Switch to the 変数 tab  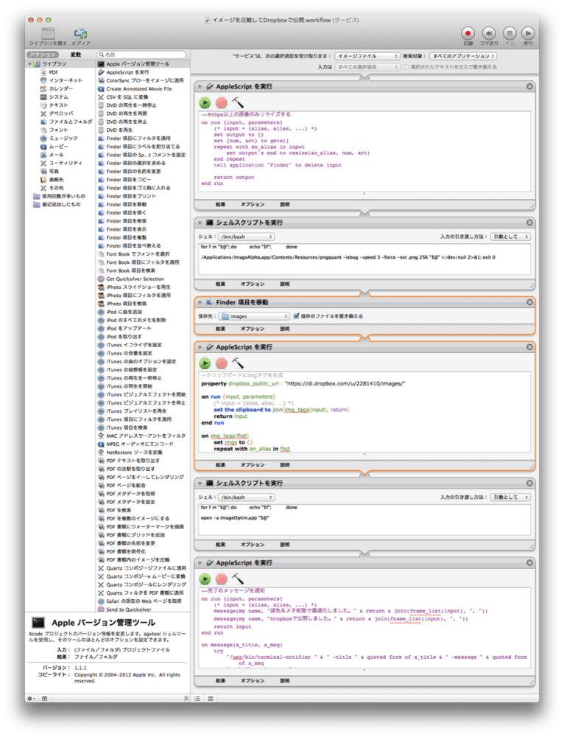tap(76, 55)
